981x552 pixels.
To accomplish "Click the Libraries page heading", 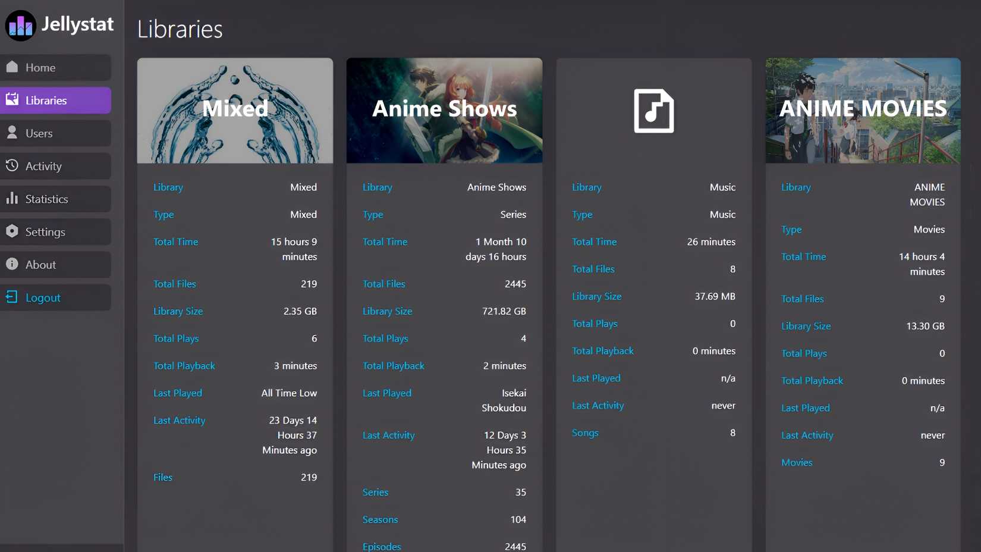I will (180, 29).
